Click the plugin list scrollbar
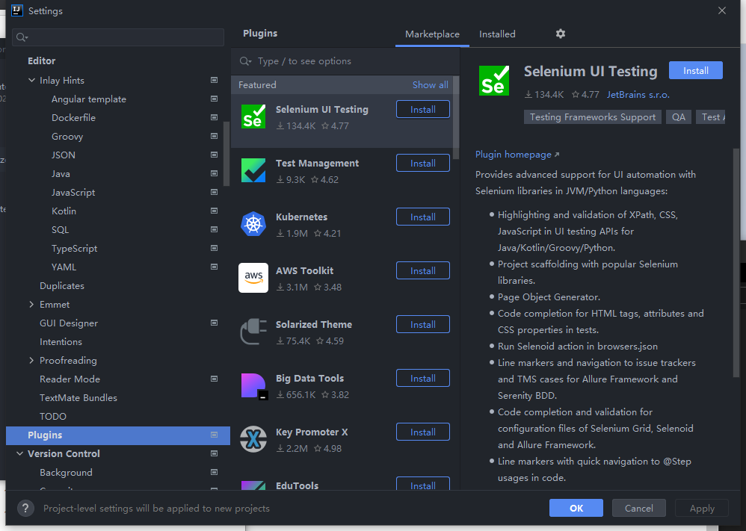The height and width of the screenshot is (531, 746). (x=456, y=117)
